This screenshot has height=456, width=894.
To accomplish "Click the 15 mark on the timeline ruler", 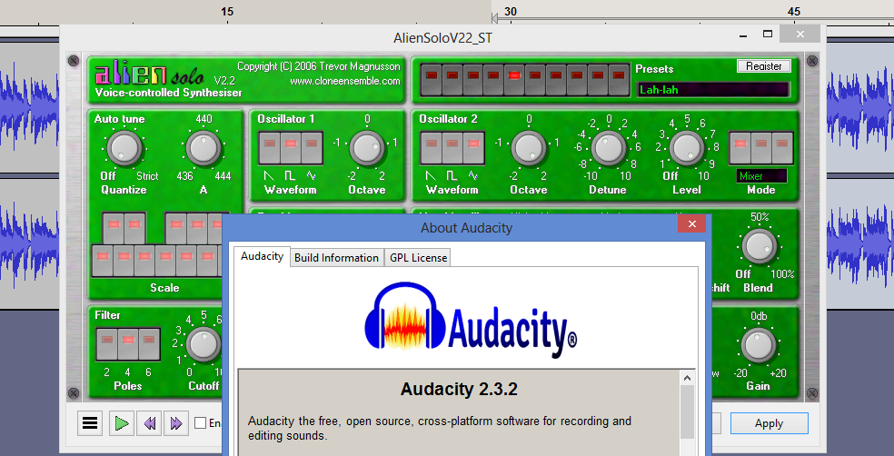I will tap(227, 12).
